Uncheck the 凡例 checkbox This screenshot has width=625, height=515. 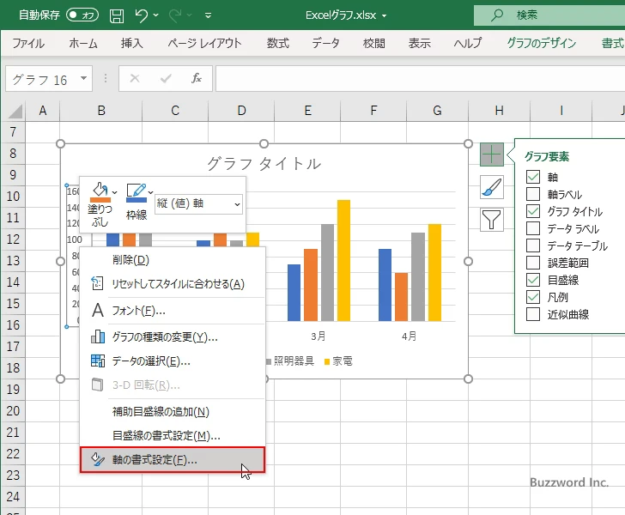pos(533,297)
